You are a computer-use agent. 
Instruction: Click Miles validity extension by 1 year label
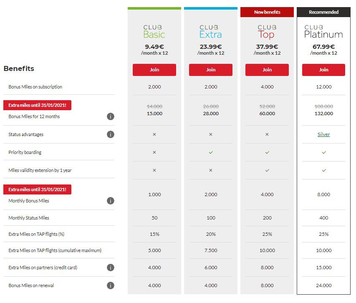point(40,170)
